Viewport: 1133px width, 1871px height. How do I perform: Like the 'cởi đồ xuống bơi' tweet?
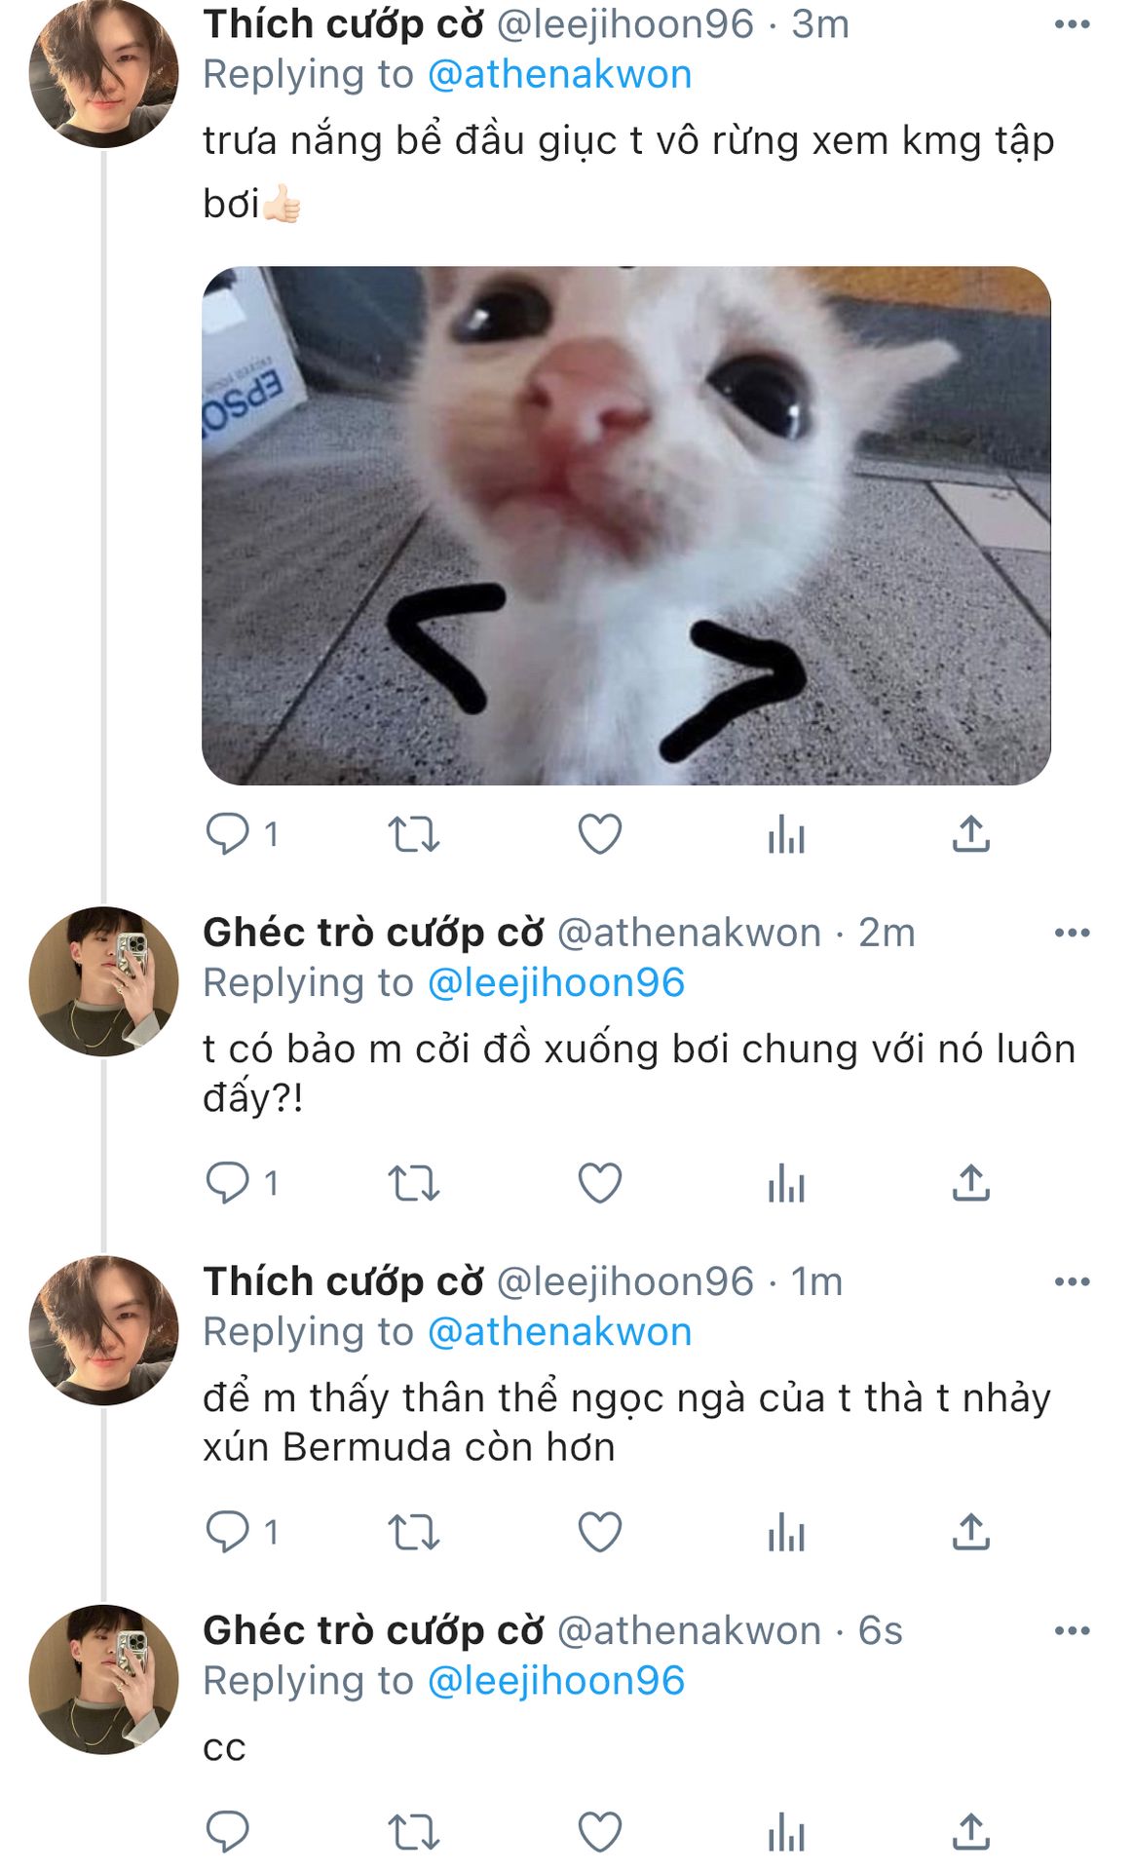pos(599,1184)
